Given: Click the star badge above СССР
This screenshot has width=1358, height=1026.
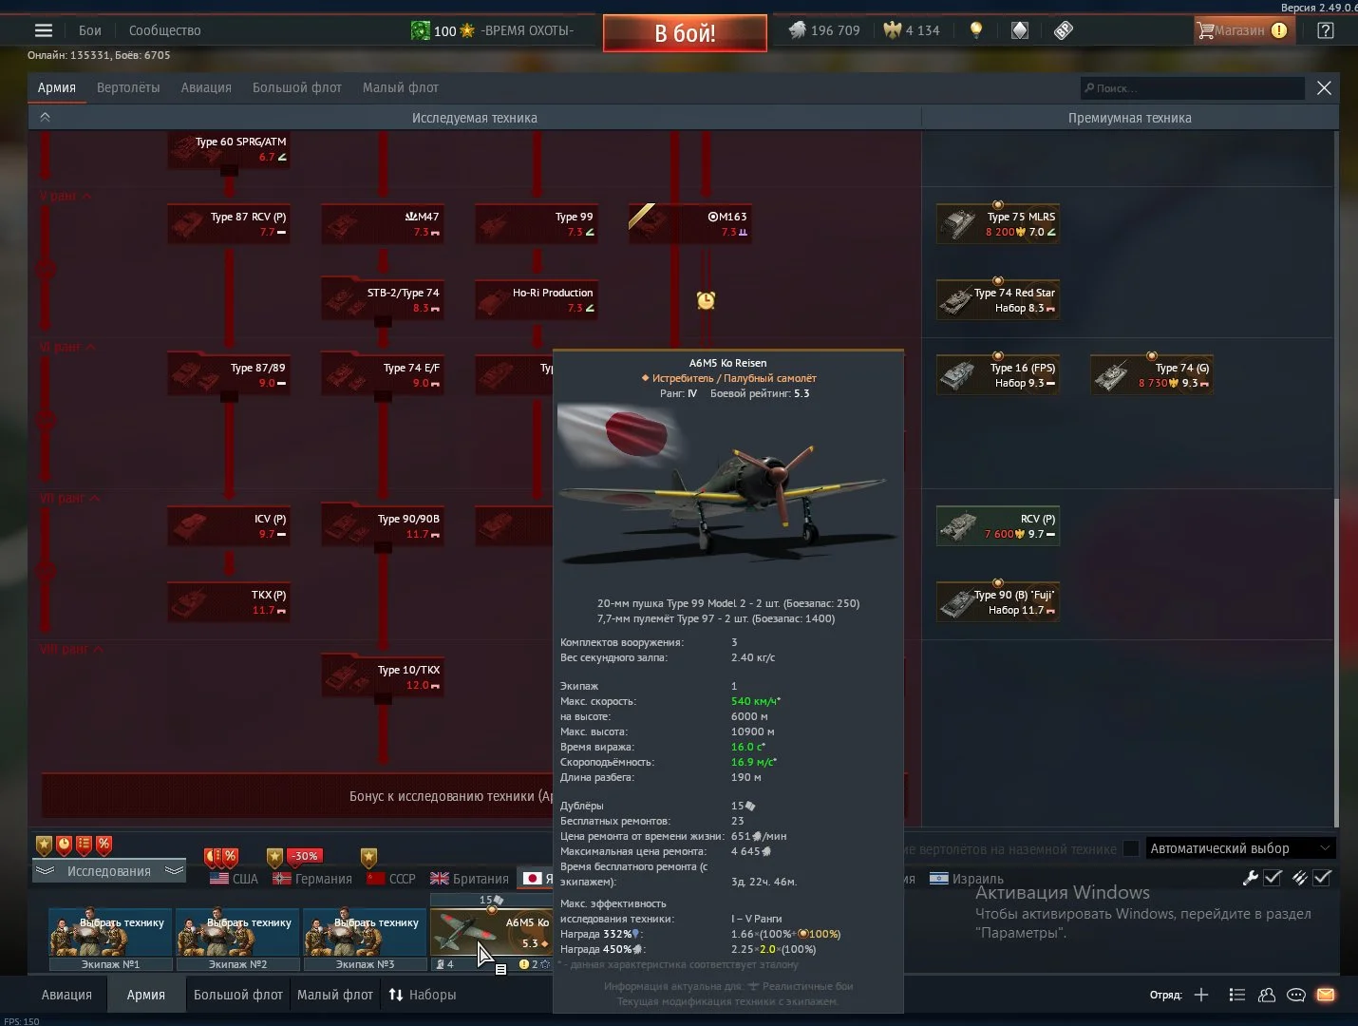Looking at the screenshot, I should (x=368, y=857).
